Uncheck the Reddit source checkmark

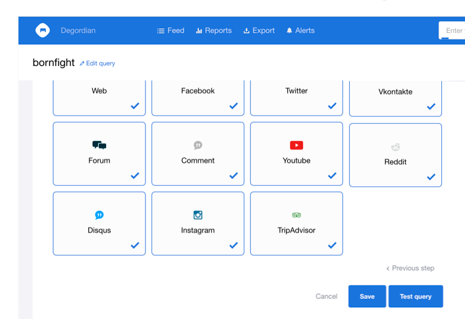click(431, 177)
